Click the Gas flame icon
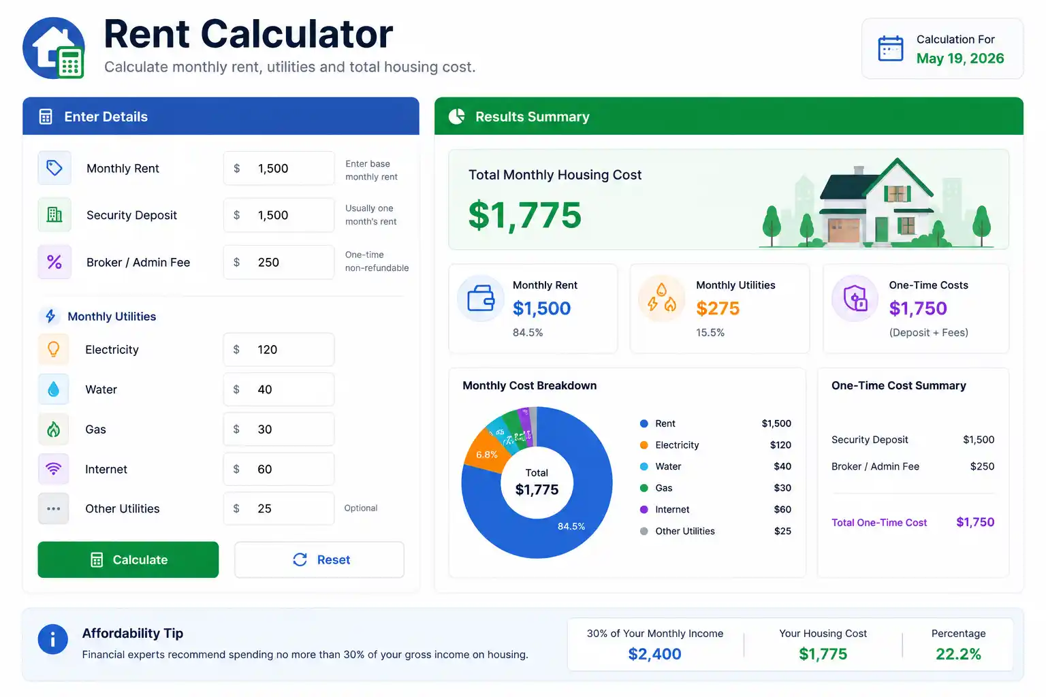 coord(54,429)
